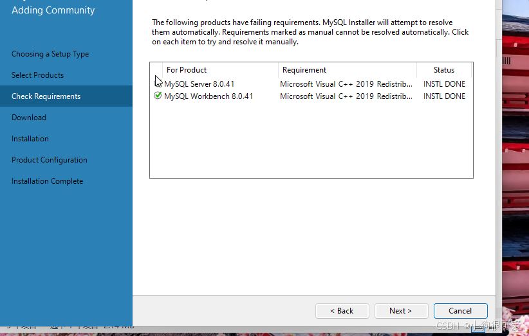Sort by the Status column header

point(444,70)
